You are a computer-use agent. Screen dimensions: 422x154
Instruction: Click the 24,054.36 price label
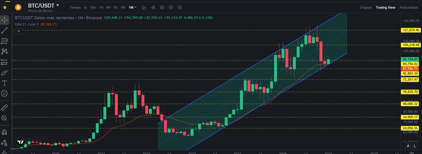click(411, 128)
